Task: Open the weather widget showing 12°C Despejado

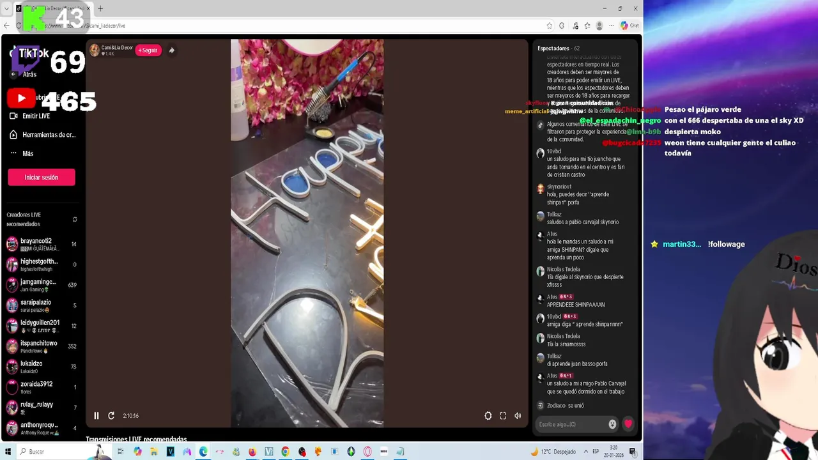Action: tap(553, 452)
